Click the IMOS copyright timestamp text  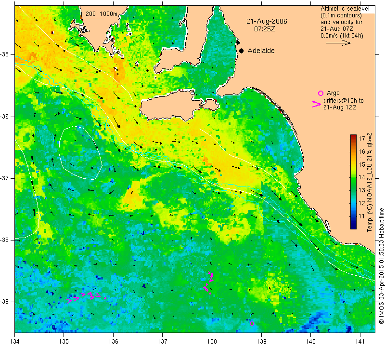pyautogui.click(x=381, y=266)
